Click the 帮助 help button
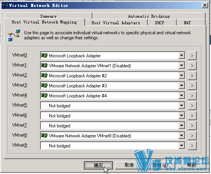 click(192, 165)
